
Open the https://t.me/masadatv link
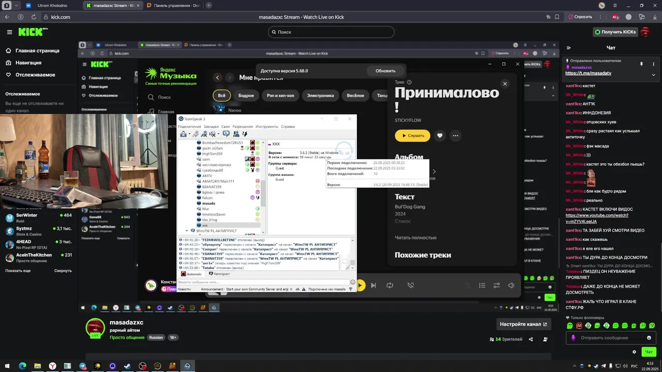point(588,73)
